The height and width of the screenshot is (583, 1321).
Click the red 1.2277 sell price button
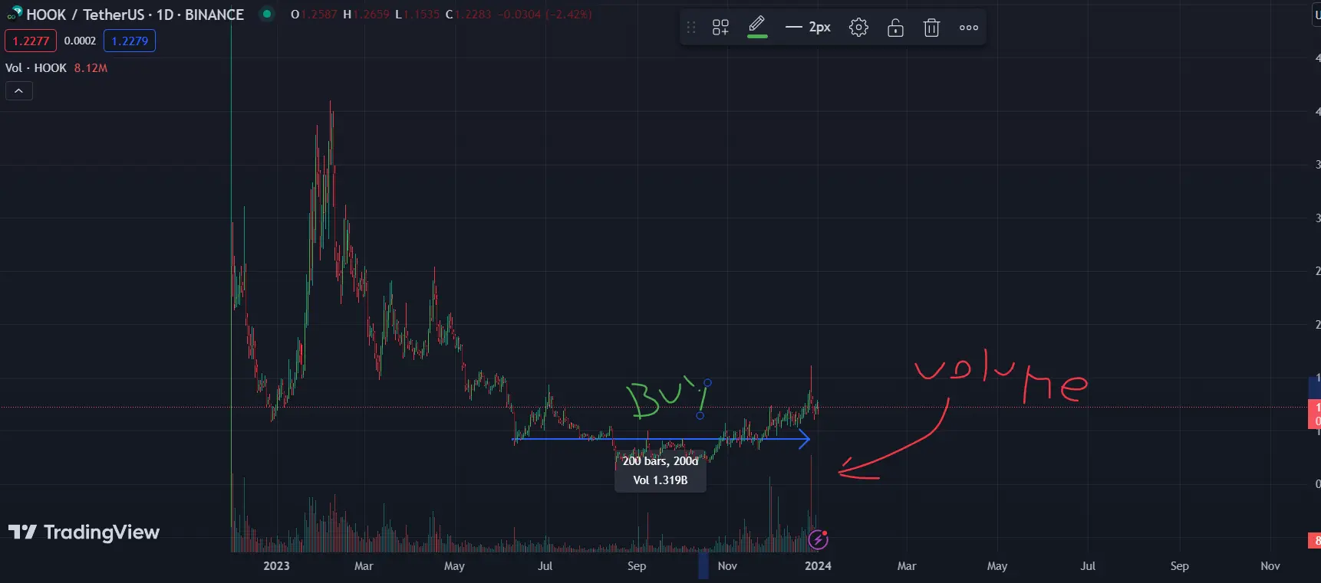31,41
